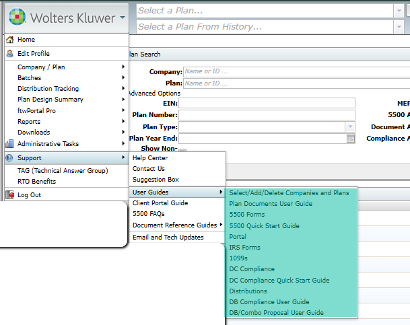The image size is (410, 325).
Task: Click the Edit Profile user icon
Action: point(10,54)
